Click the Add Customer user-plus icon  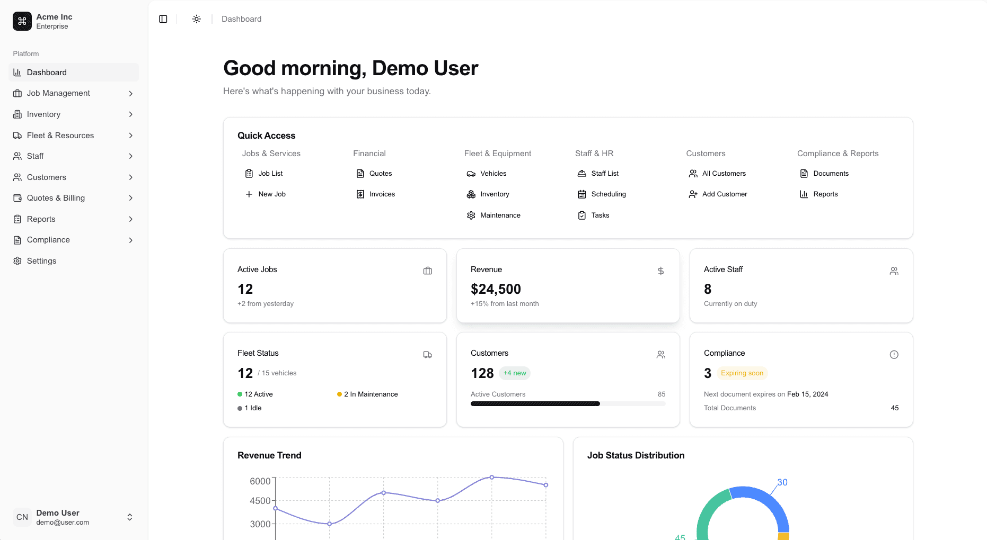pos(693,194)
